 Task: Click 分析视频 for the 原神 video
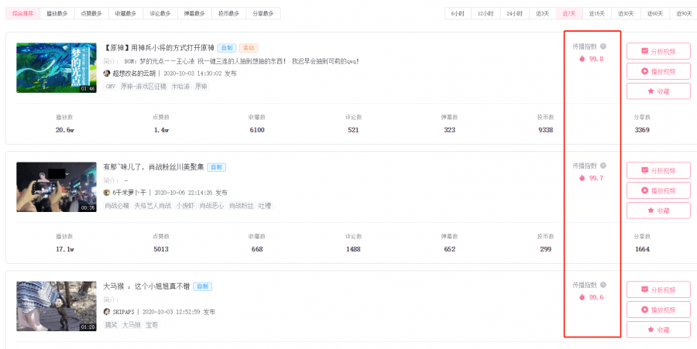click(x=659, y=51)
